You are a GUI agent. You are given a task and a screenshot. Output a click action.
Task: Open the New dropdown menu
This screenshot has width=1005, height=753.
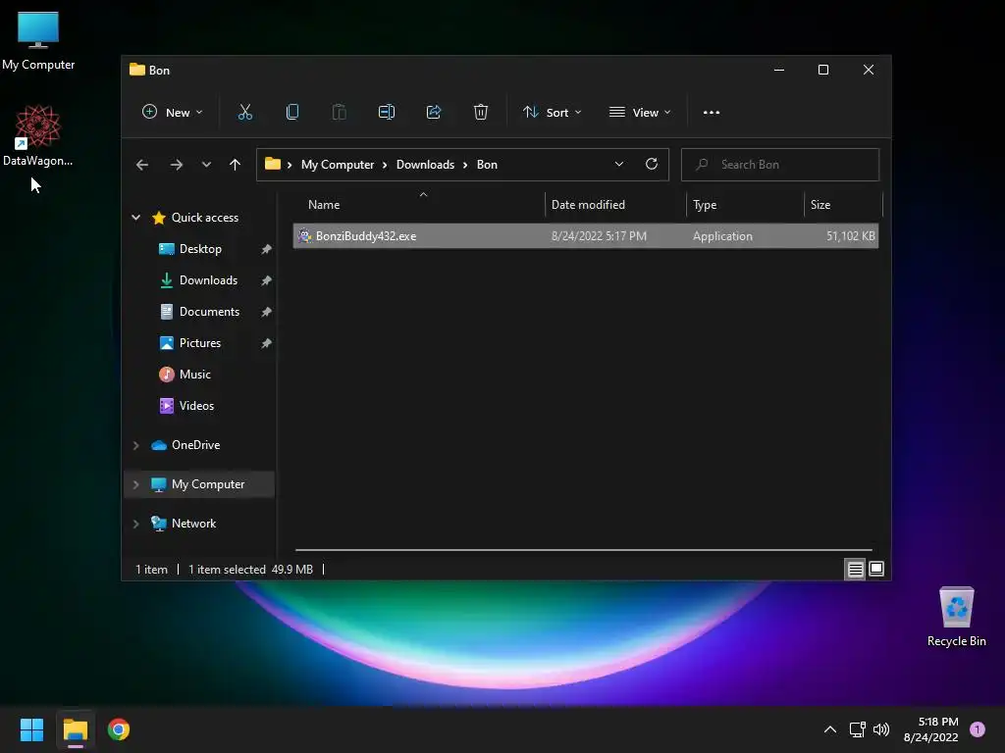point(172,112)
